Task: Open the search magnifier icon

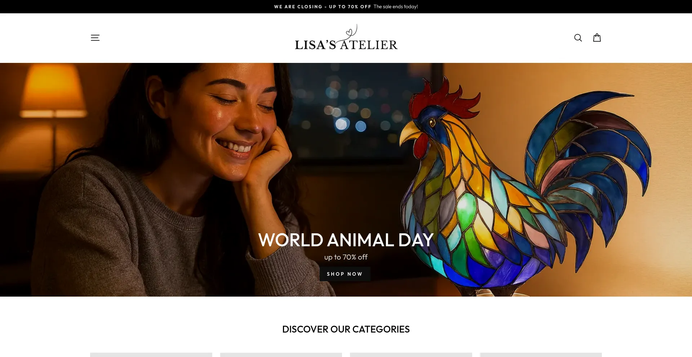Action: pyautogui.click(x=578, y=38)
